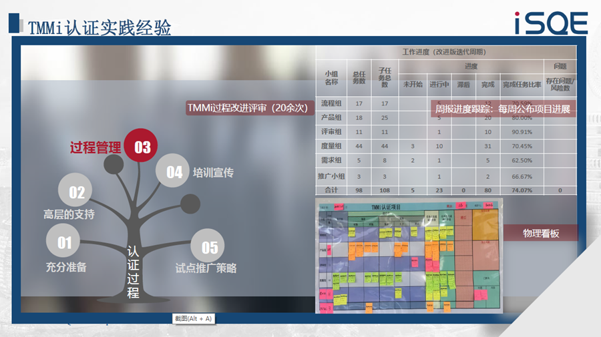Click the 62.50% completion cell
Viewport: 601px width, 337px height.
coord(522,160)
